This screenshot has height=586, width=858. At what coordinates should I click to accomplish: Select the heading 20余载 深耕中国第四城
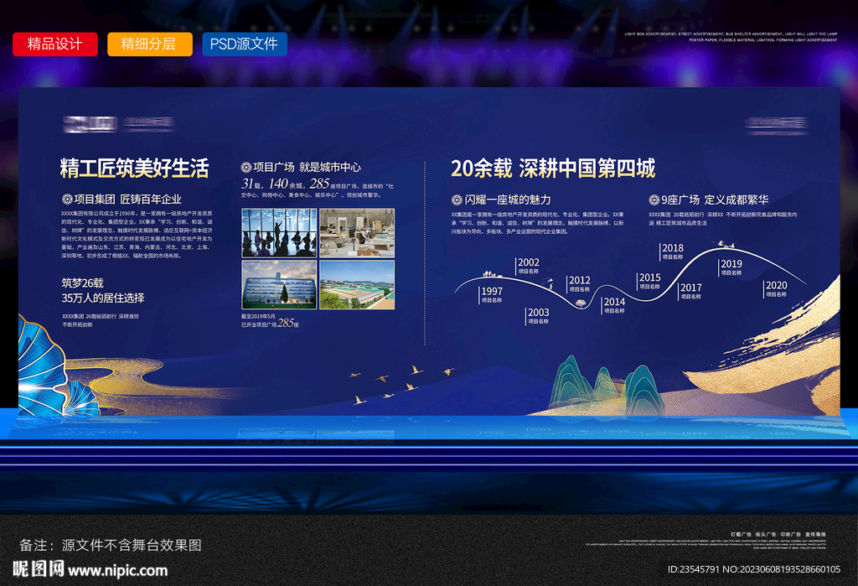pyautogui.click(x=553, y=169)
